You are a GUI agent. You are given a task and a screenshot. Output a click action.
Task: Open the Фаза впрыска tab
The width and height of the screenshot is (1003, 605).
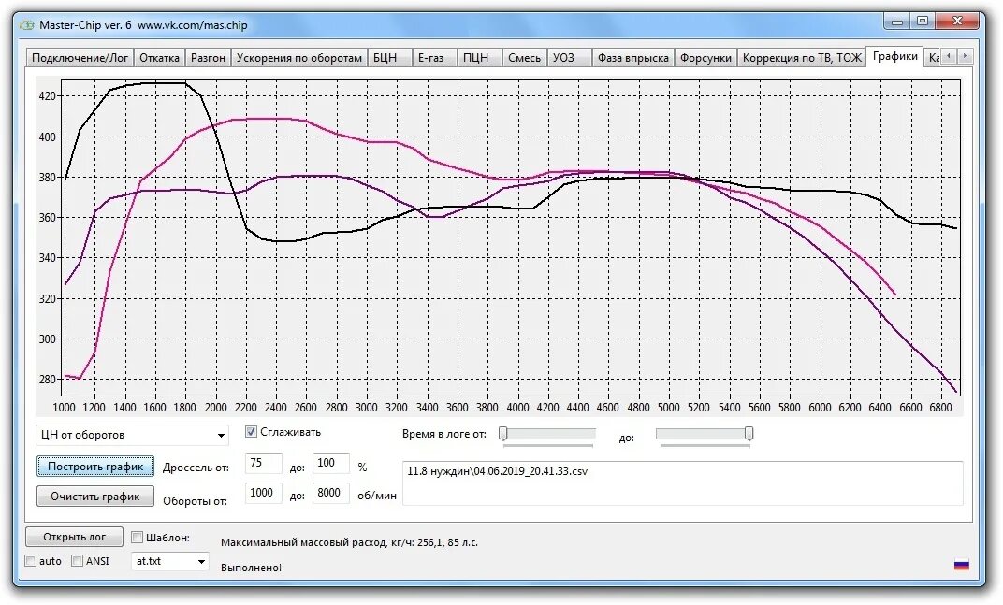tap(634, 56)
